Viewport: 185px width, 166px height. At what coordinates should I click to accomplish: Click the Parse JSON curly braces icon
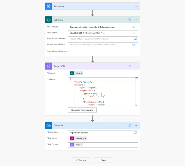48,66
